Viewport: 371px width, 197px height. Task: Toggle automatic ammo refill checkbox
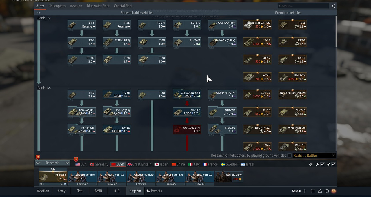click(334, 164)
